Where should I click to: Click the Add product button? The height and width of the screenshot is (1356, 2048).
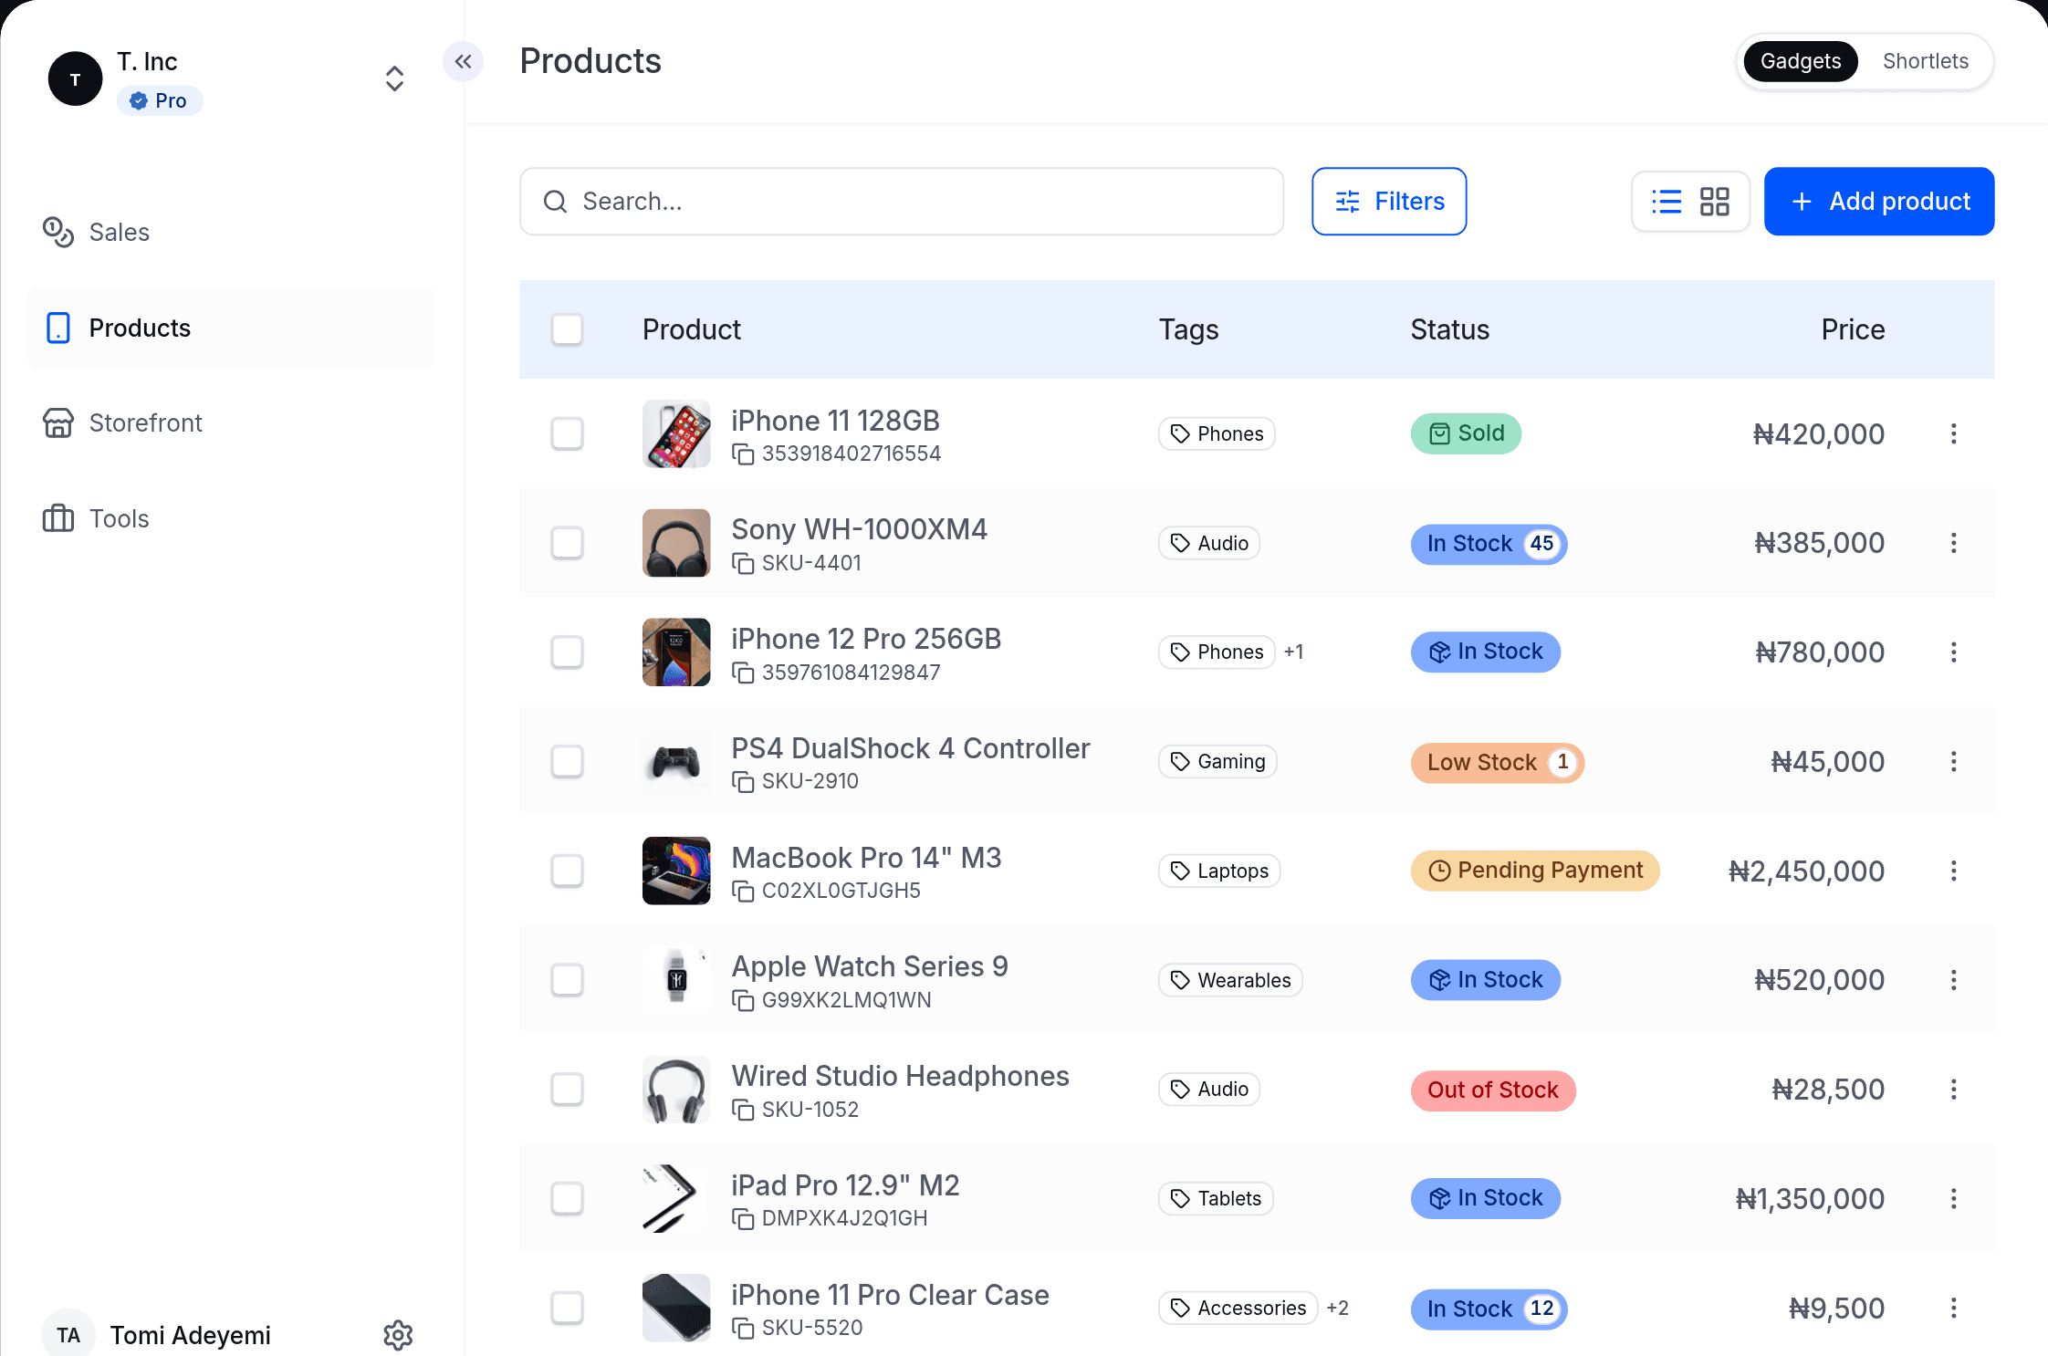[1879, 201]
